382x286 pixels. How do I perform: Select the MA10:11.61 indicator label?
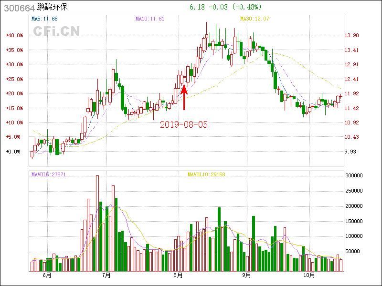tap(150, 19)
